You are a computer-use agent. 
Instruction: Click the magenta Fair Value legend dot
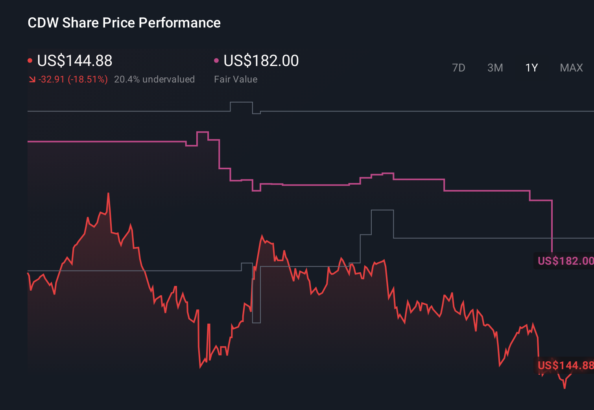[x=216, y=60]
